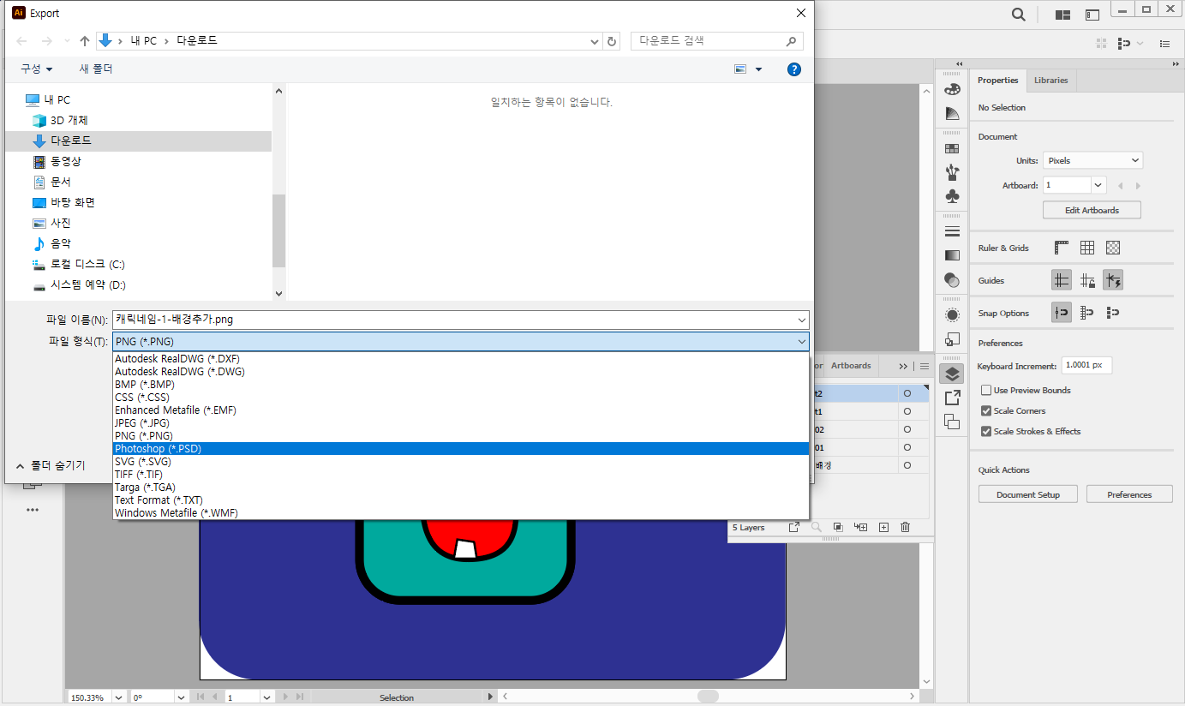Toggle Use Preview Bounds checkbox

pos(986,390)
